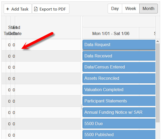
Task: Select the Month view button
Action: 148,8
